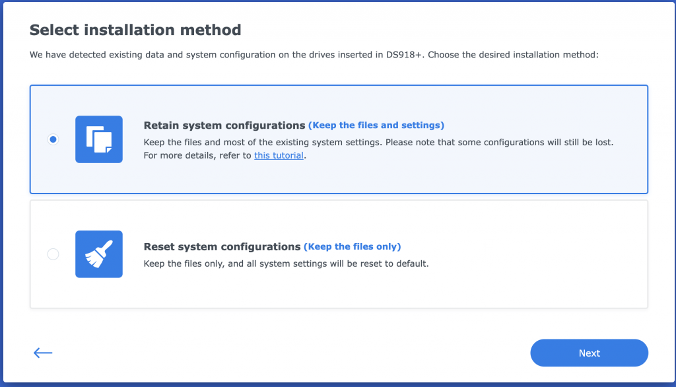Screen dimensions: 676x387
Task: Click the 'Select installation method' heading
Action: tap(135, 30)
